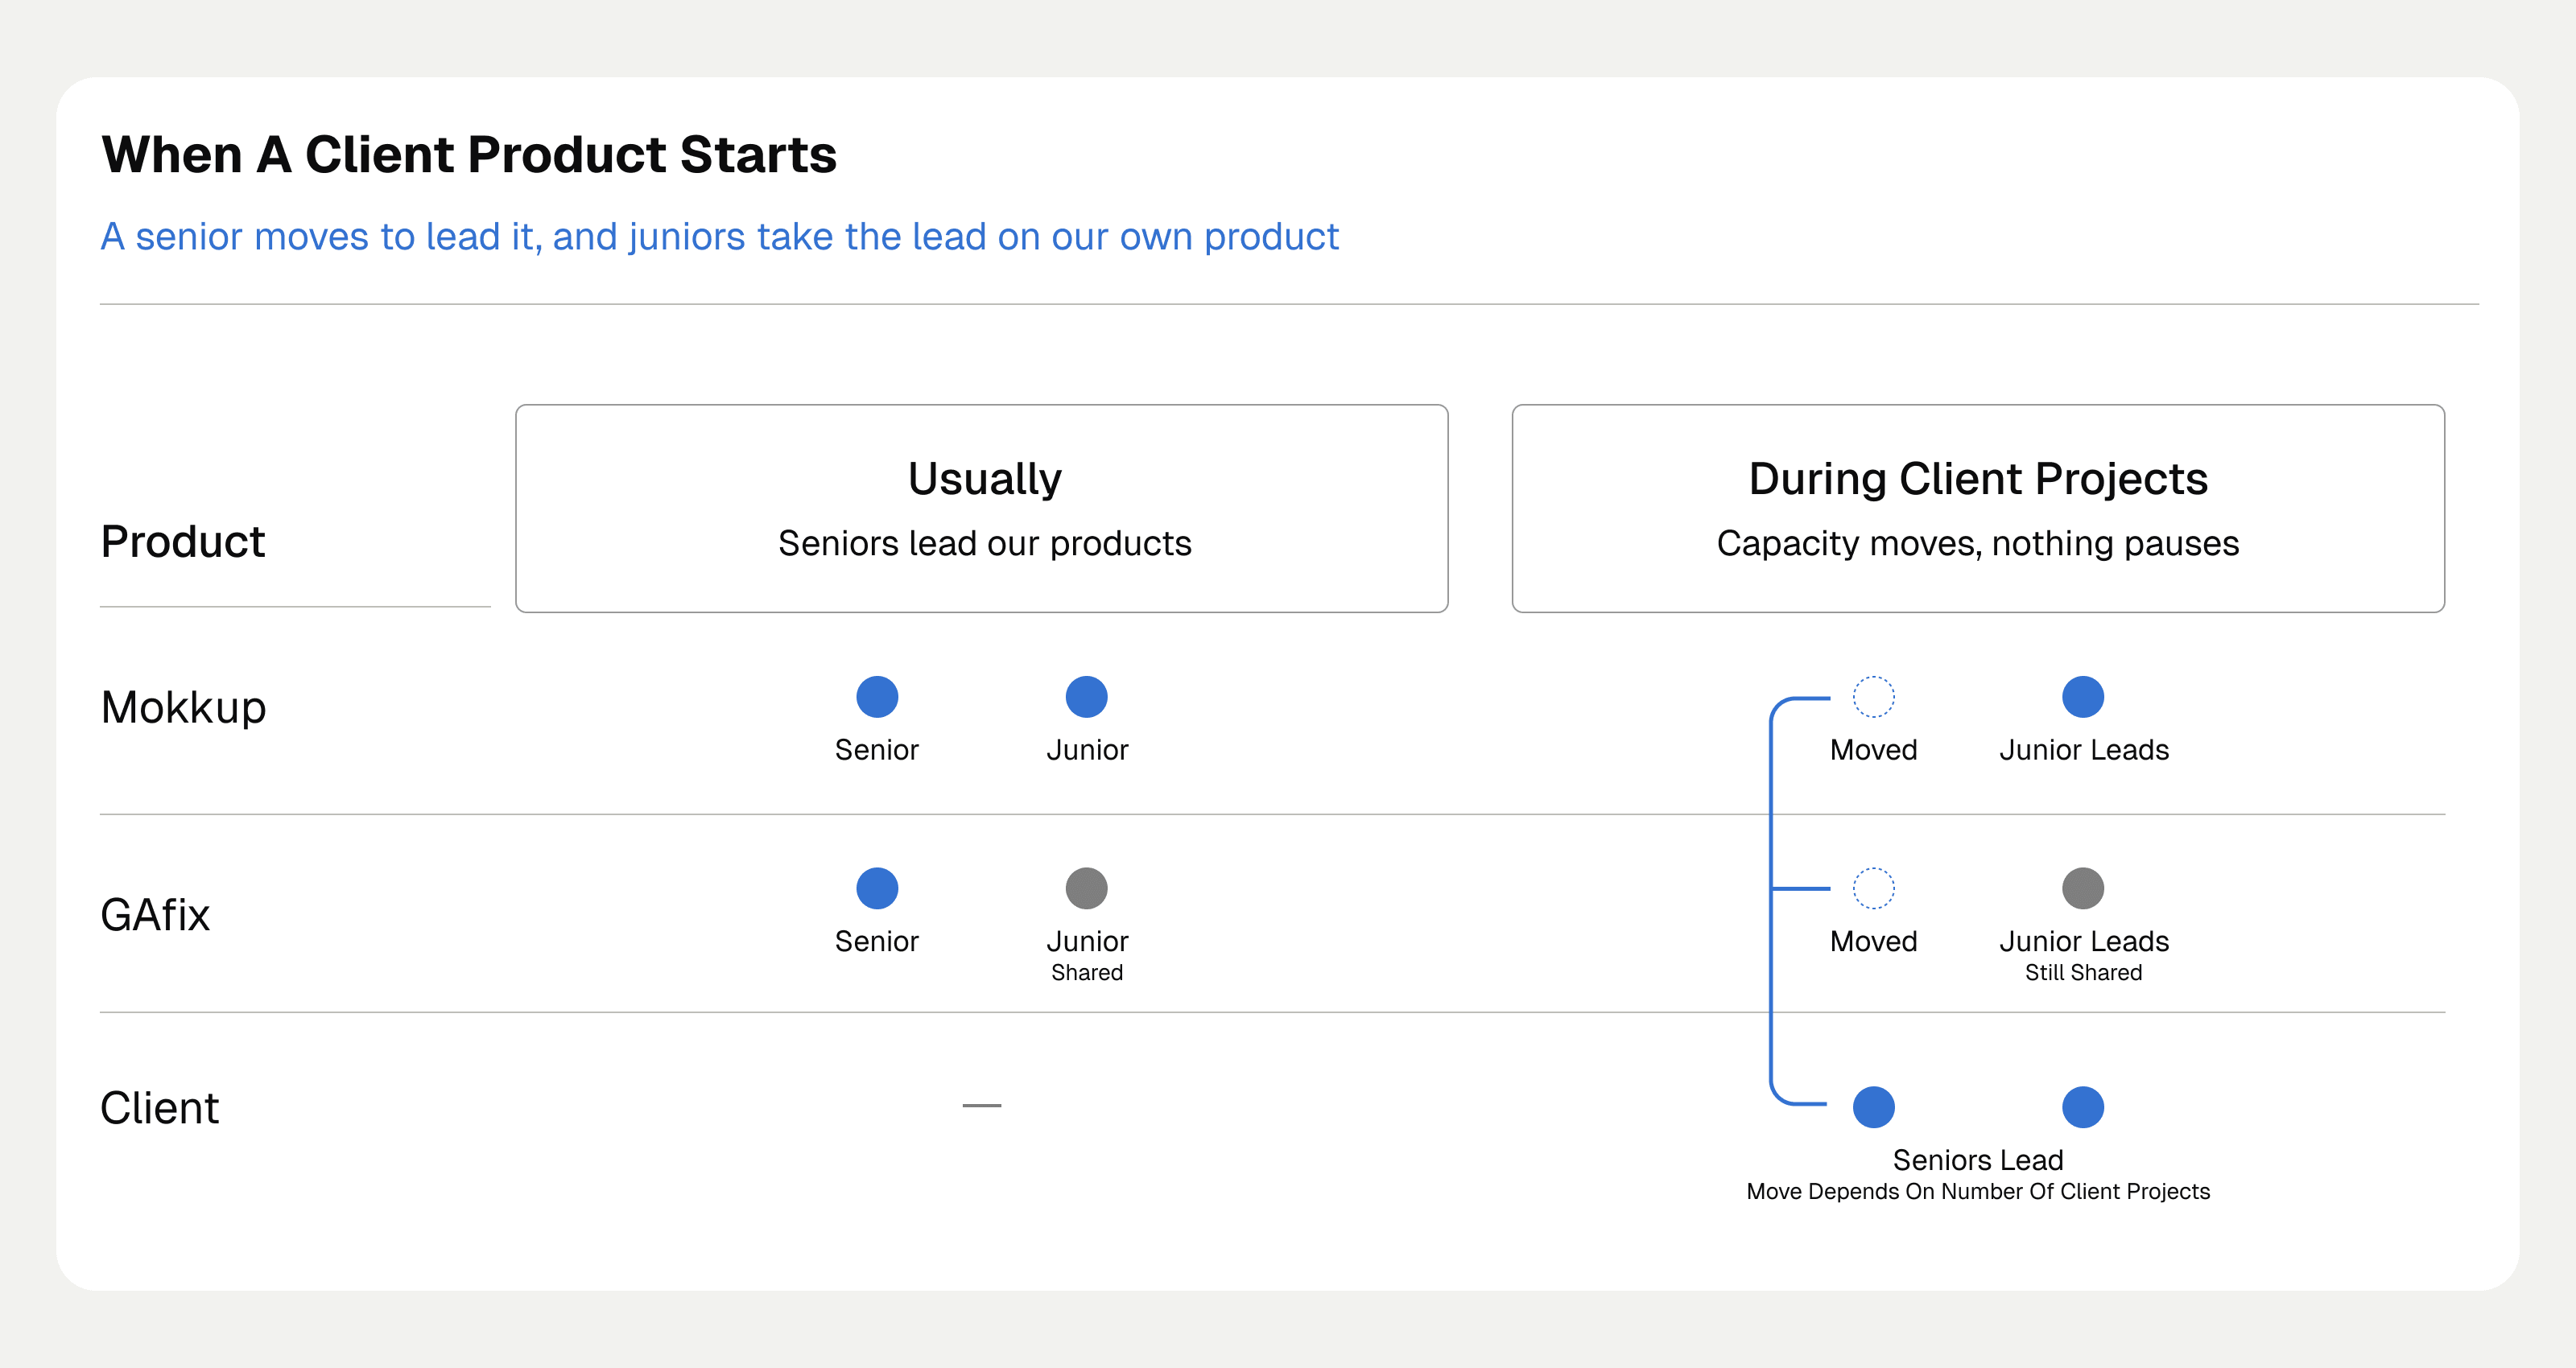Click the left Seniors Lead dot in Client row
Screen dimensions: 2576x1368
[x=1873, y=1107]
